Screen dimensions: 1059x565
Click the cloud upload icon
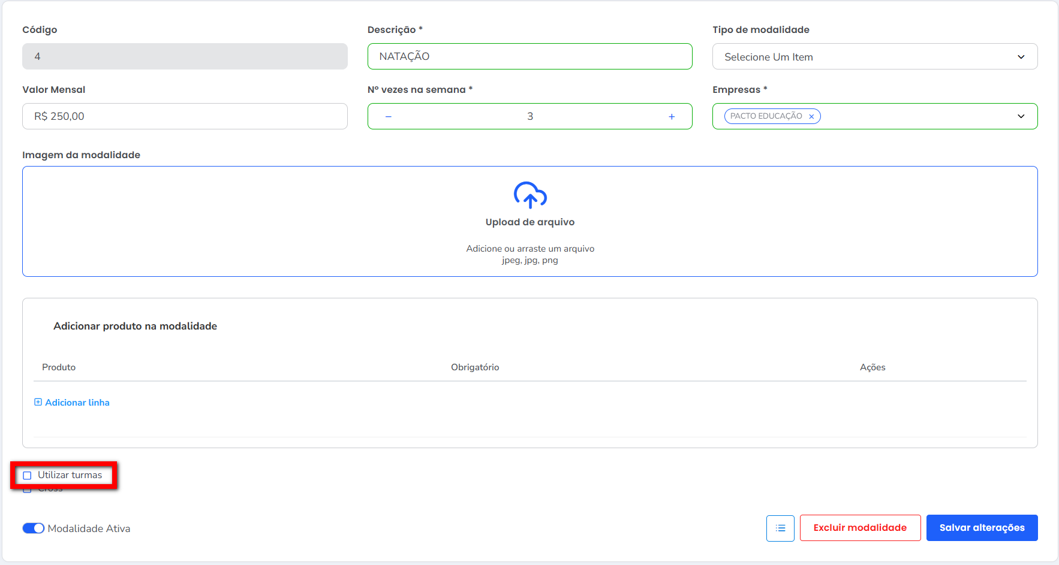pos(530,195)
